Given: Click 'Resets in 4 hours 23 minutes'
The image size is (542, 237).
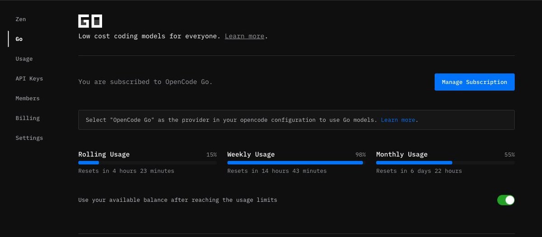Looking at the screenshot, I should [126, 171].
